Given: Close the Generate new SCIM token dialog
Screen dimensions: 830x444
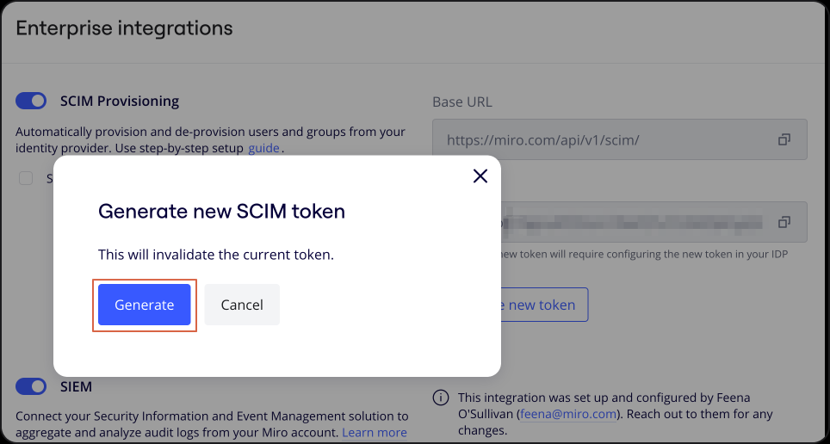Looking at the screenshot, I should 480,176.
